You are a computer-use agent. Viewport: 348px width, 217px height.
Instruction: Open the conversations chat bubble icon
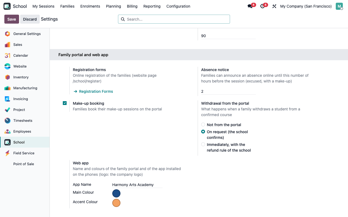click(x=250, y=6)
